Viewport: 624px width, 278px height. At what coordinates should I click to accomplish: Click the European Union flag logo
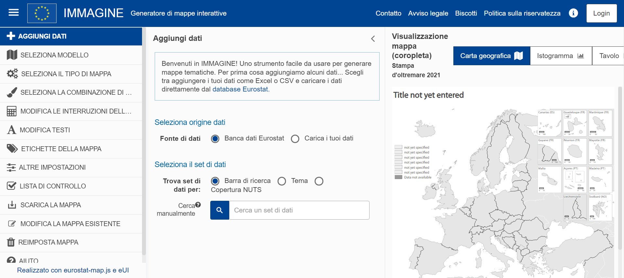coord(42,13)
